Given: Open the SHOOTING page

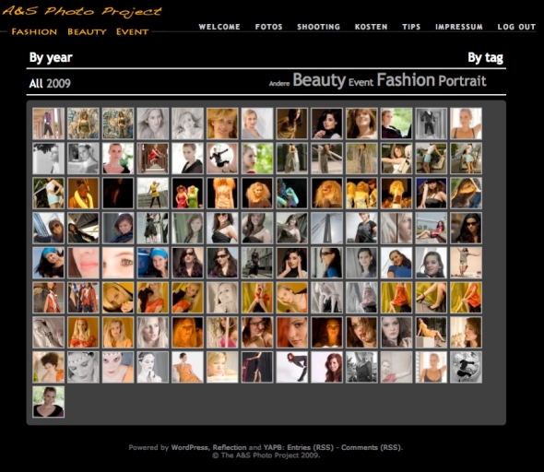Looking at the screenshot, I should [x=318, y=27].
